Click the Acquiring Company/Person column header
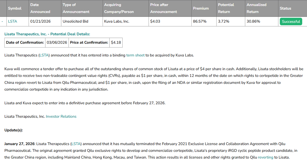Image resolution: width=307 pixels, height=165 pixels. click(x=125, y=8)
